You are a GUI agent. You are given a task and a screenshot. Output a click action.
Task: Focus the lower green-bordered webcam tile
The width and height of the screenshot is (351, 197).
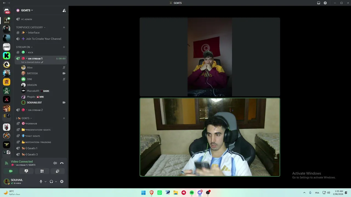(x=210, y=137)
